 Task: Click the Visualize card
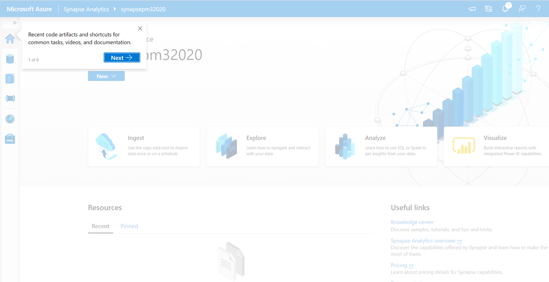496,146
